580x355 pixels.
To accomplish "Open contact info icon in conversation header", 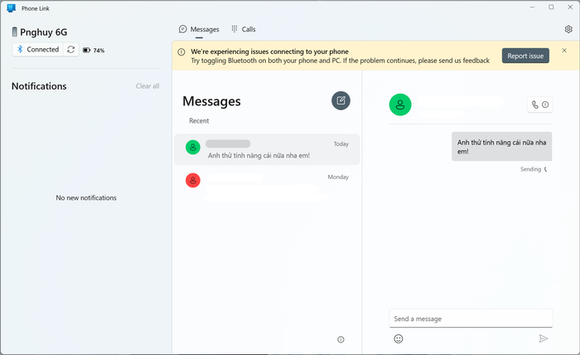I will (545, 105).
